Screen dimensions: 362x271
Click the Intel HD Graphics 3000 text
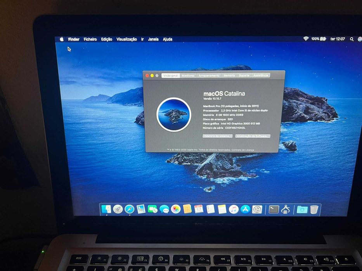(x=240, y=123)
